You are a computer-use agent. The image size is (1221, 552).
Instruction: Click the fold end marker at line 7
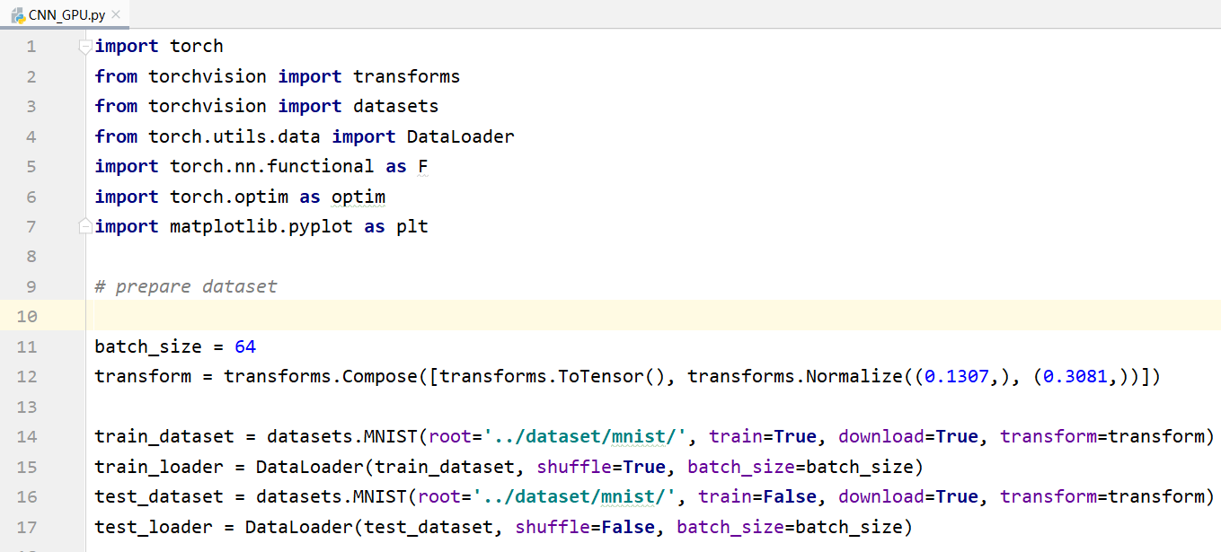pos(84,226)
